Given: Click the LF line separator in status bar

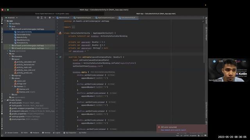Looking at the screenshot, I should point(181,136).
